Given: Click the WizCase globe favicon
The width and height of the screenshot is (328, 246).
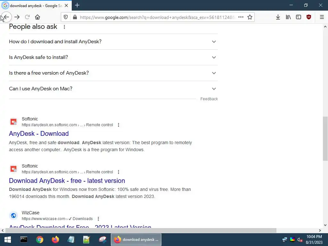Looking at the screenshot, I should tap(13, 216).
